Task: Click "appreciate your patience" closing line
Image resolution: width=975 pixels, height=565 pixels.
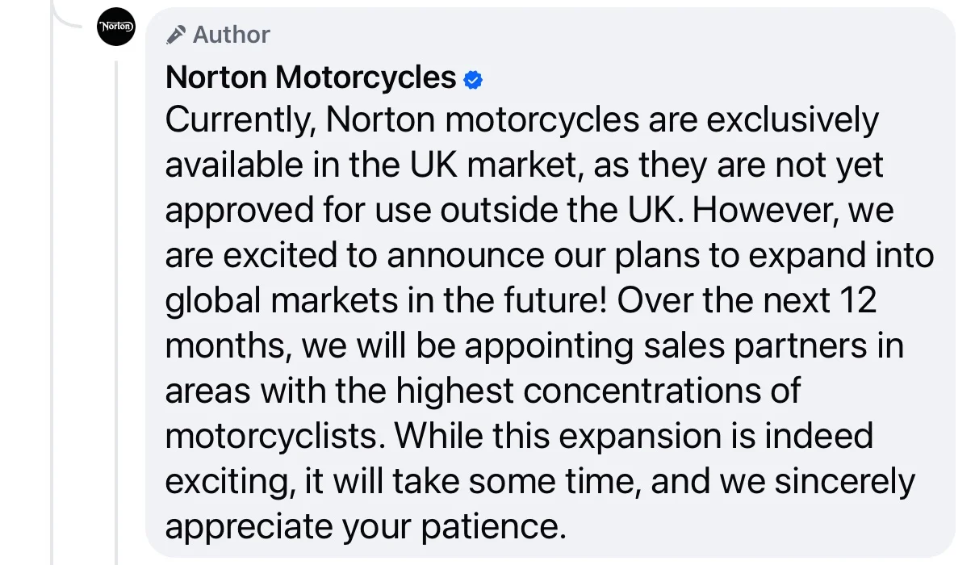Action: coord(363,526)
